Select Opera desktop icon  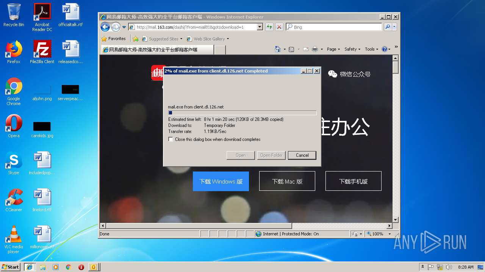click(x=14, y=126)
